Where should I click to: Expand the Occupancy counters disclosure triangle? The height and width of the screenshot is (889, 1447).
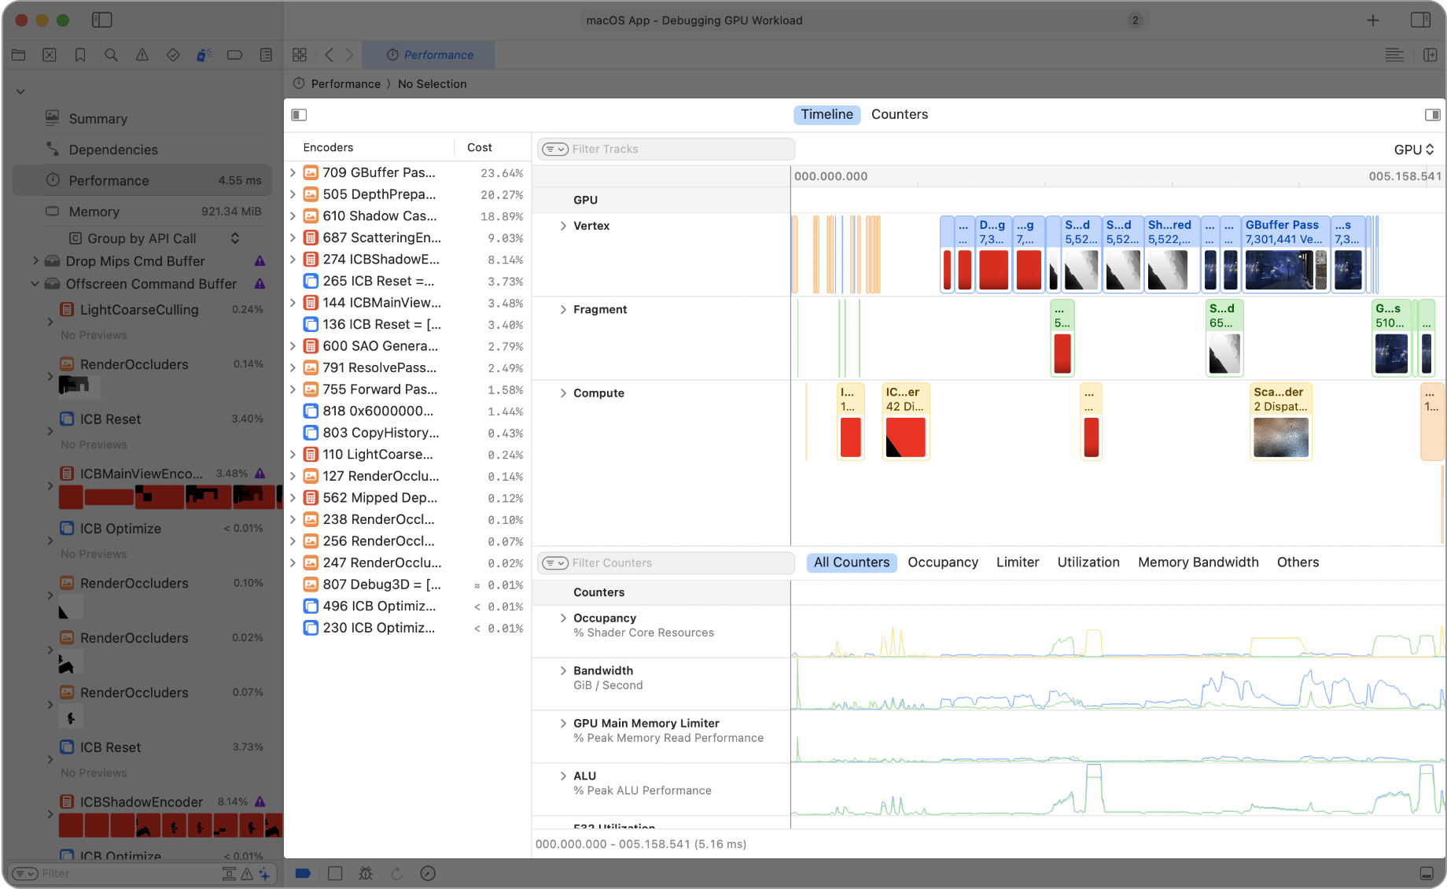click(x=563, y=618)
